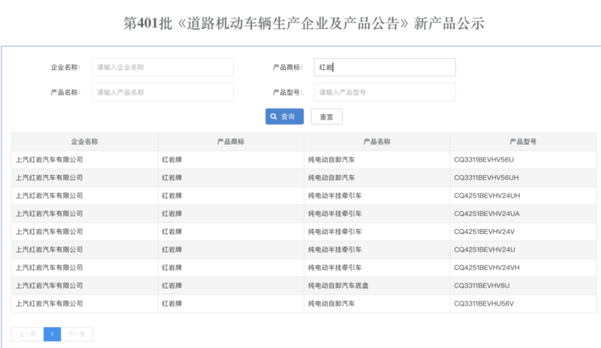Click the 重置 reset button

(326, 117)
